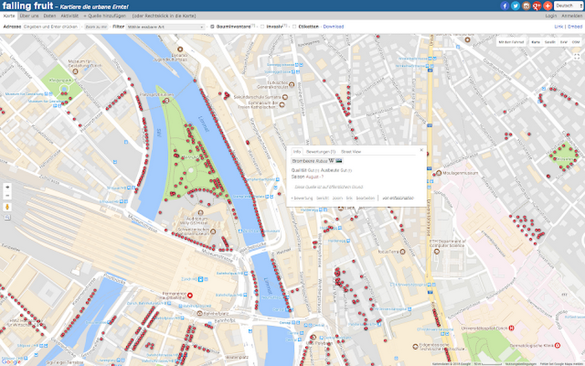Click the Dermatologische Klinik hospital marker
Image resolution: width=585 pixels, height=366 pixels.
[x=557, y=345]
